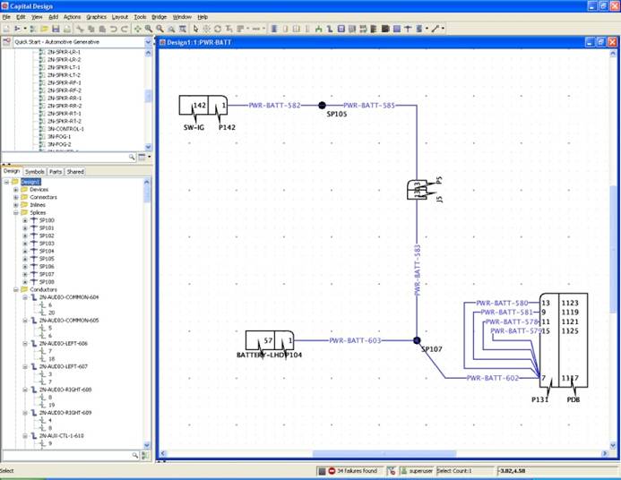Open the Tools menu
This screenshot has height=480, width=621.
point(140,17)
